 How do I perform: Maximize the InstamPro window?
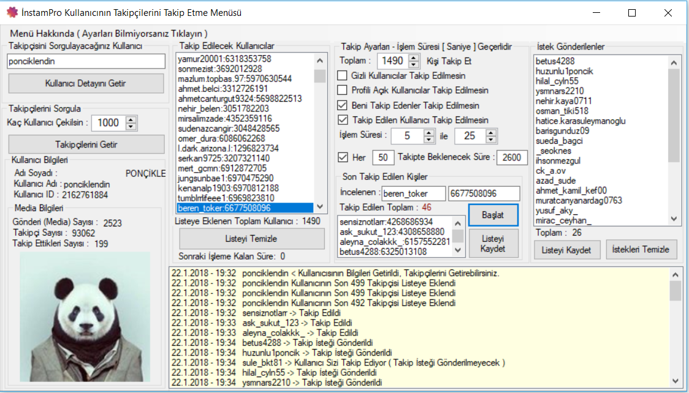632,13
